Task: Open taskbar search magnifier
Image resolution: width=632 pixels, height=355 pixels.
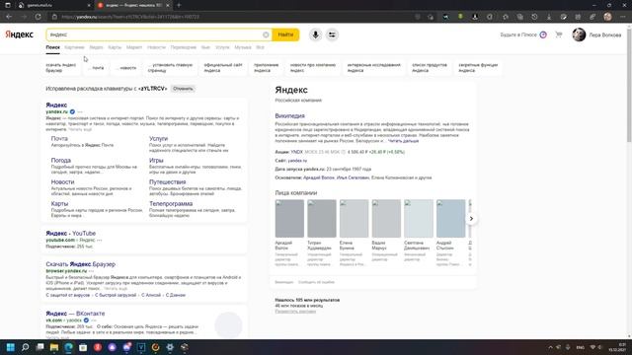Action: point(25,347)
